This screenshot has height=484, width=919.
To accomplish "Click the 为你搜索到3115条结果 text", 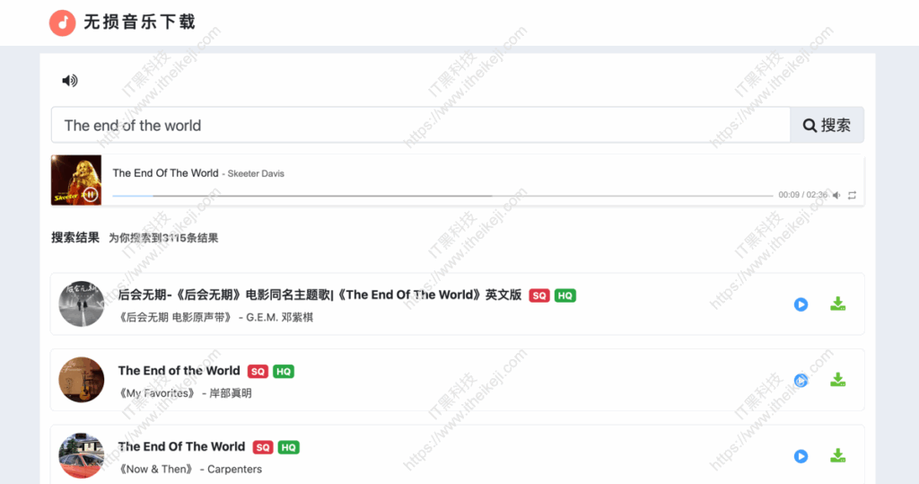I will [x=163, y=238].
